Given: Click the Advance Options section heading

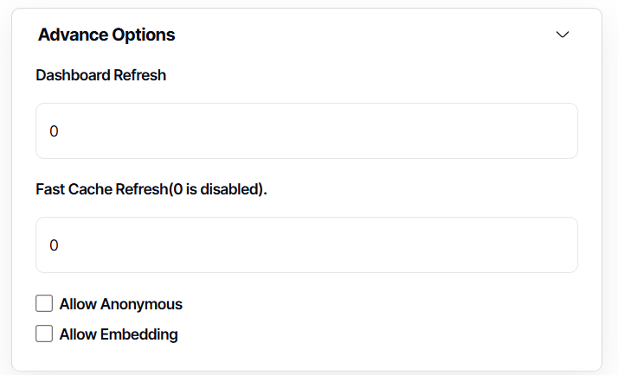Looking at the screenshot, I should (x=106, y=35).
